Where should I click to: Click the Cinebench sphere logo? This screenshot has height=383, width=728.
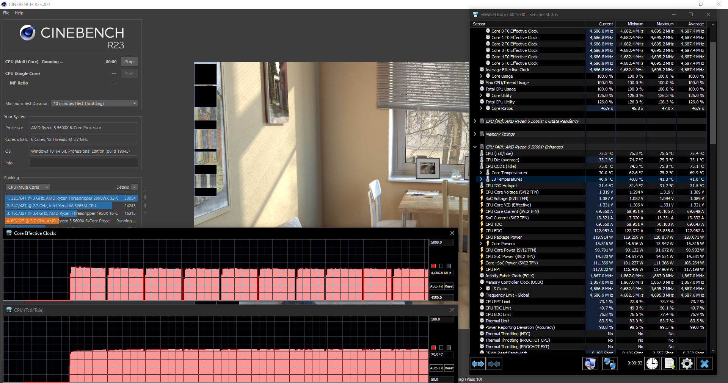point(28,33)
